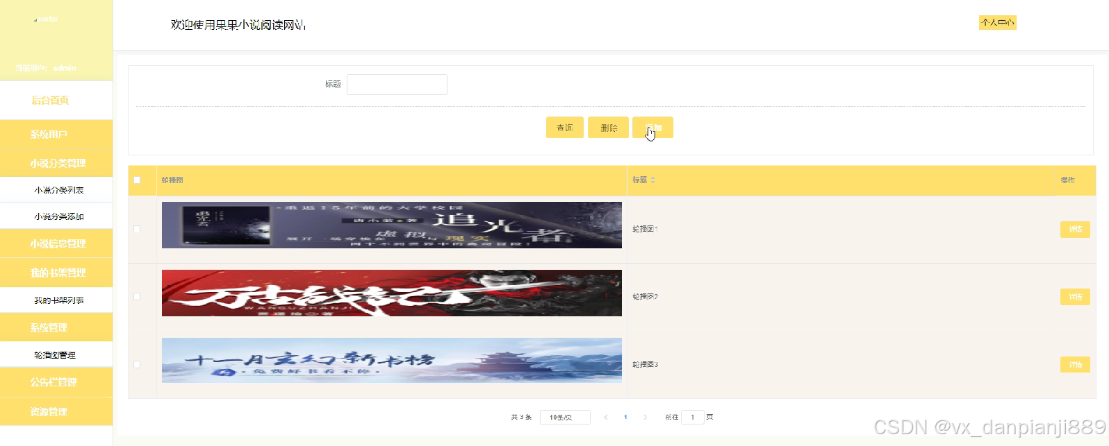
Task: Click the 添加 add button
Action: point(652,128)
